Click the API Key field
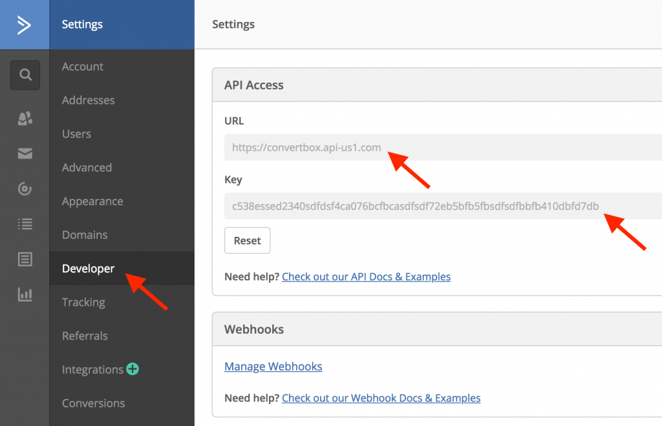Viewport: 662px width, 426px height. coord(443,206)
